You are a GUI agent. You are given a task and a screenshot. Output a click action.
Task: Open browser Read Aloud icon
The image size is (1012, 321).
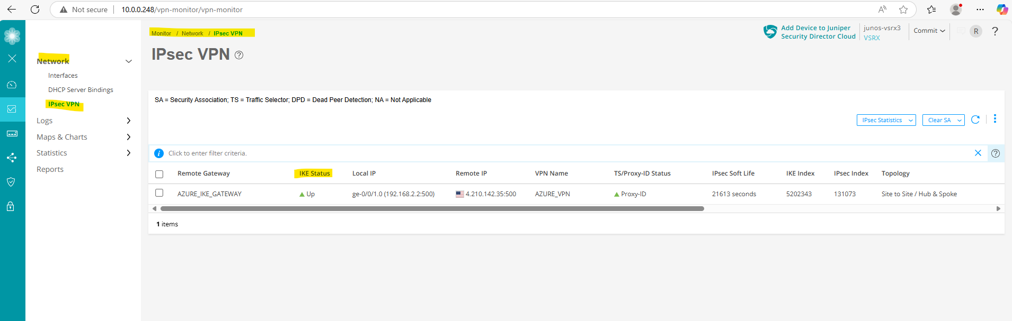882,10
